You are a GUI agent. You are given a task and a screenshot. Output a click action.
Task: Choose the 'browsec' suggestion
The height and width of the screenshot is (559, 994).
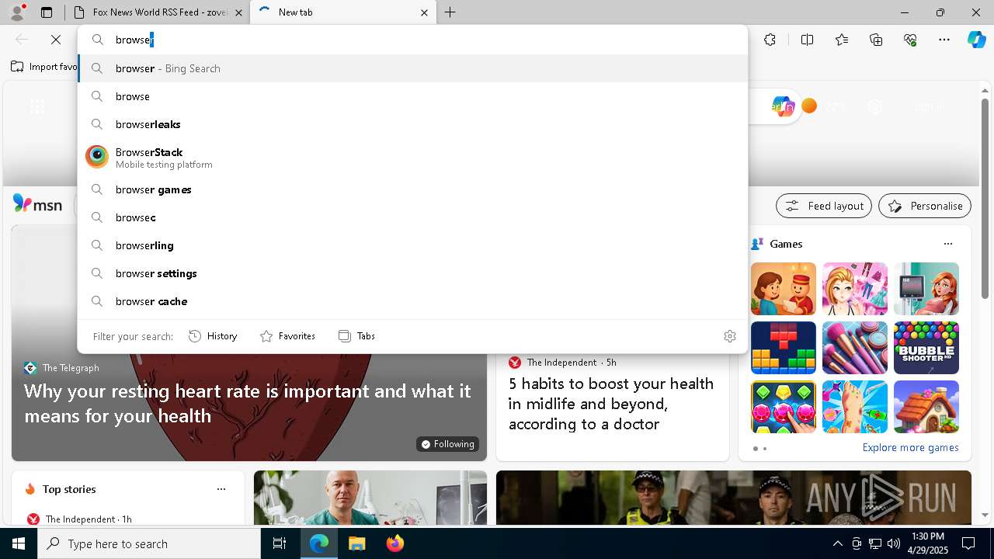coord(413,217)
